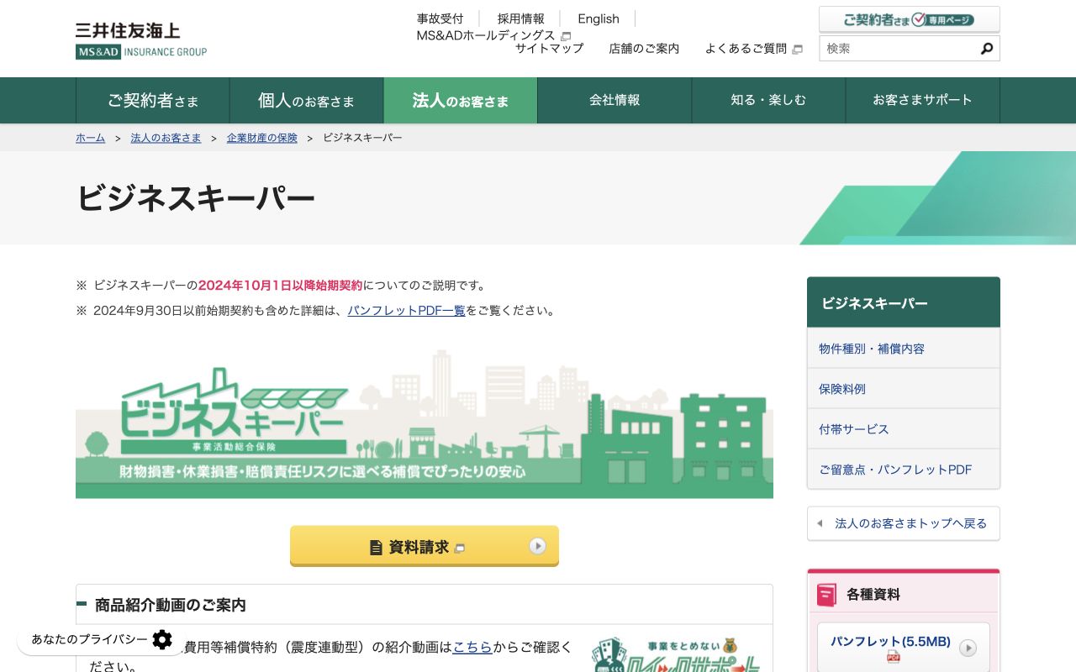The height and width of the screenshot is (672, 1076).
Task: Click 企業財産の保険 breadcrumb link
Action: pos(262,138)
